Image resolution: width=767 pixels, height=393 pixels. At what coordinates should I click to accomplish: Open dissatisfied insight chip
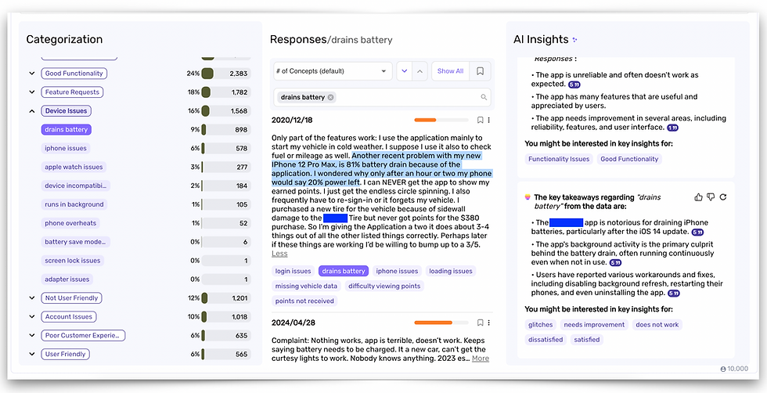click(546, 340)
